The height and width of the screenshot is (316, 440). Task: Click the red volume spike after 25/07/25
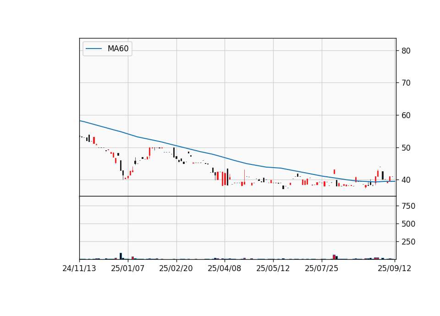pos(334,257)
